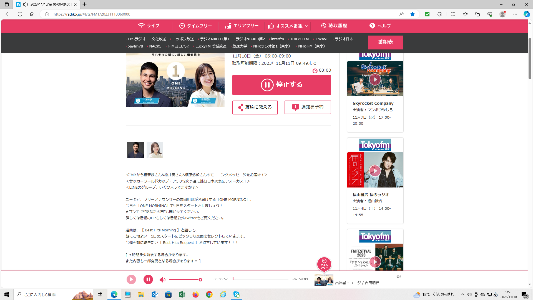Open the タイムフリー tab
This screenshot has height=300, width=533.
(x=195, y=26)
